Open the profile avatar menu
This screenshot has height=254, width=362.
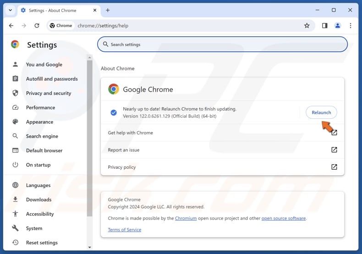pos(338,26)
